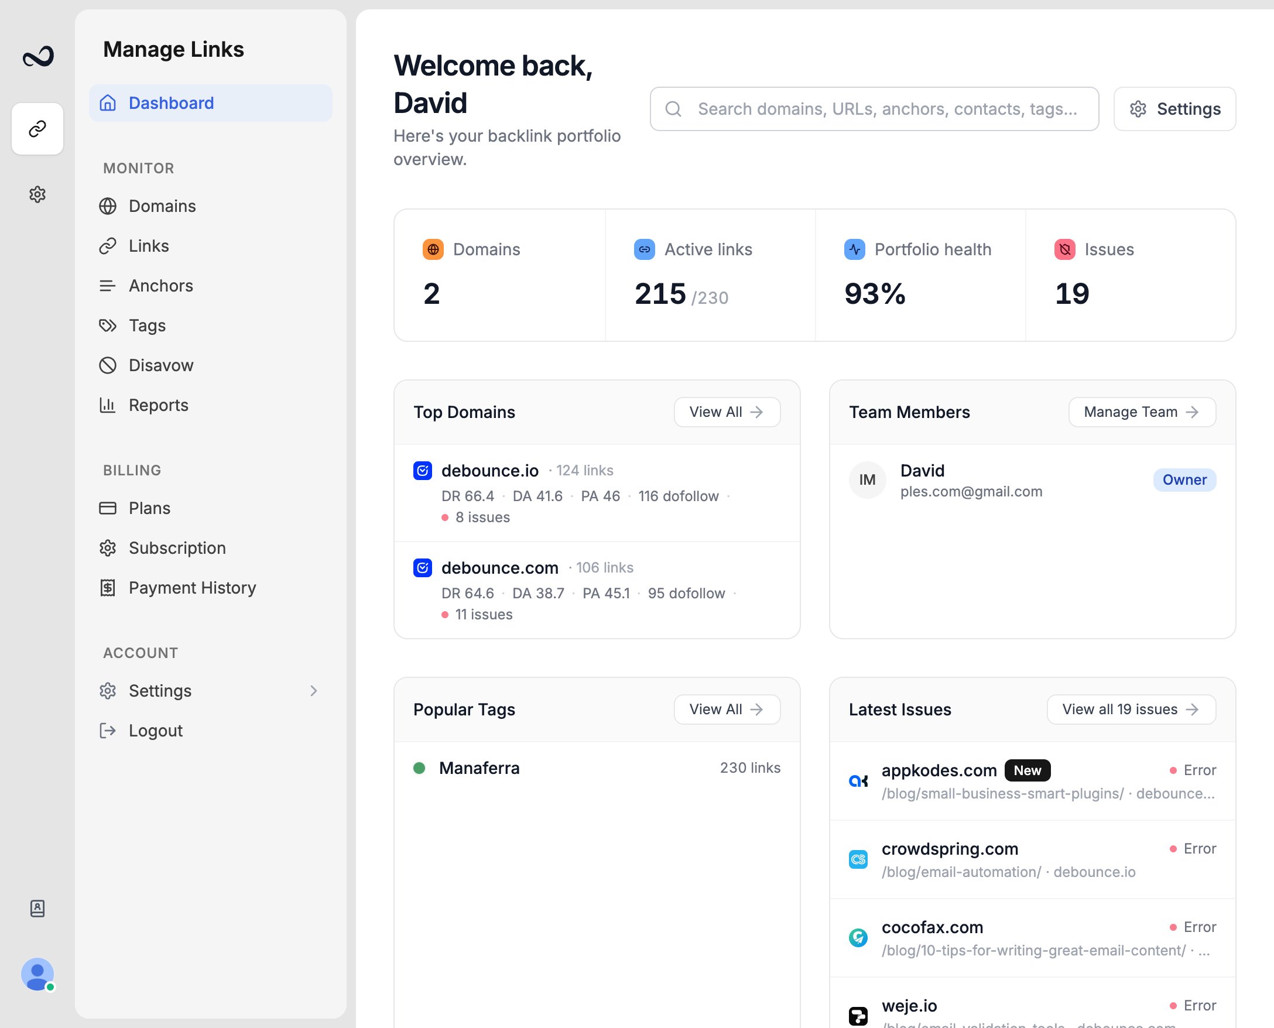
Task: Click the orange Domains stat icon
Action: 434,249
